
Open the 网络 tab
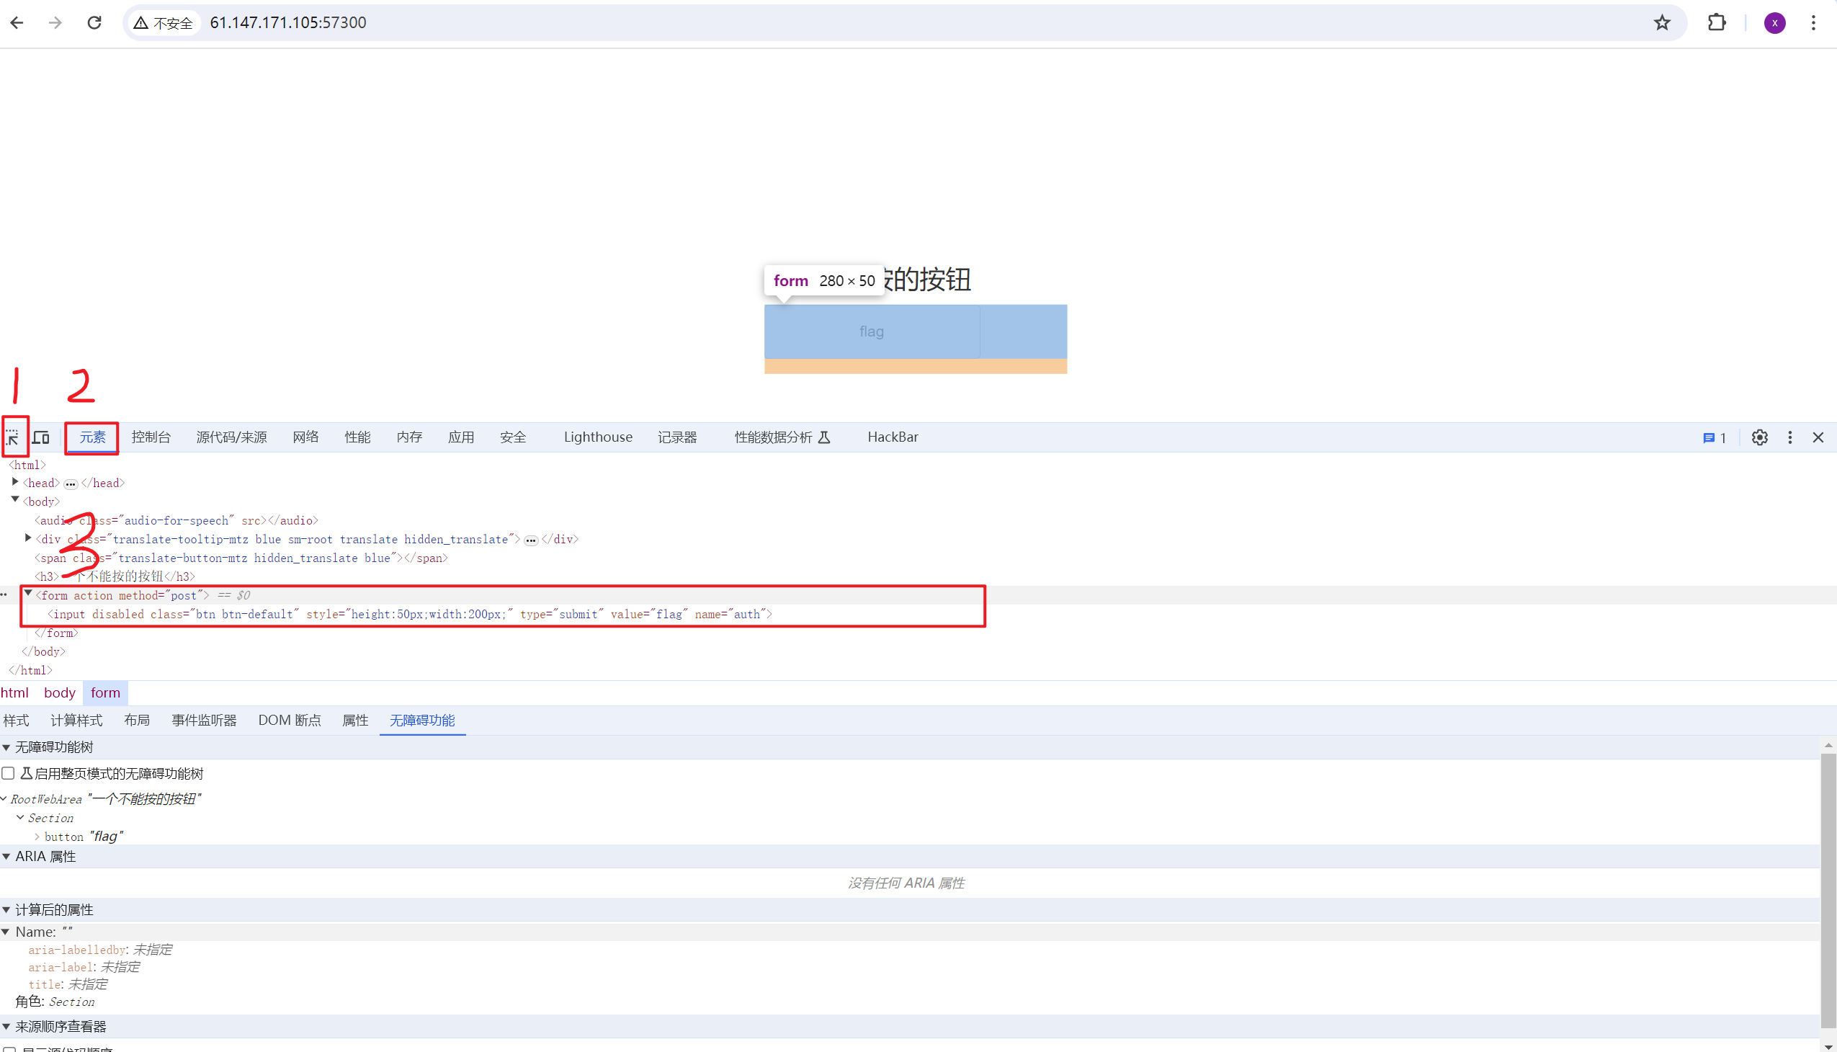pos(305,437)
